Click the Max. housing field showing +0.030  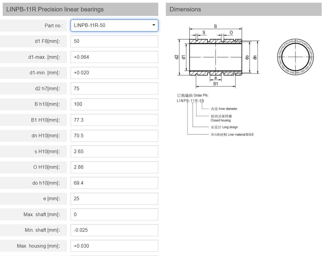[114, 246]
